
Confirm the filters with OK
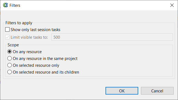122,91
